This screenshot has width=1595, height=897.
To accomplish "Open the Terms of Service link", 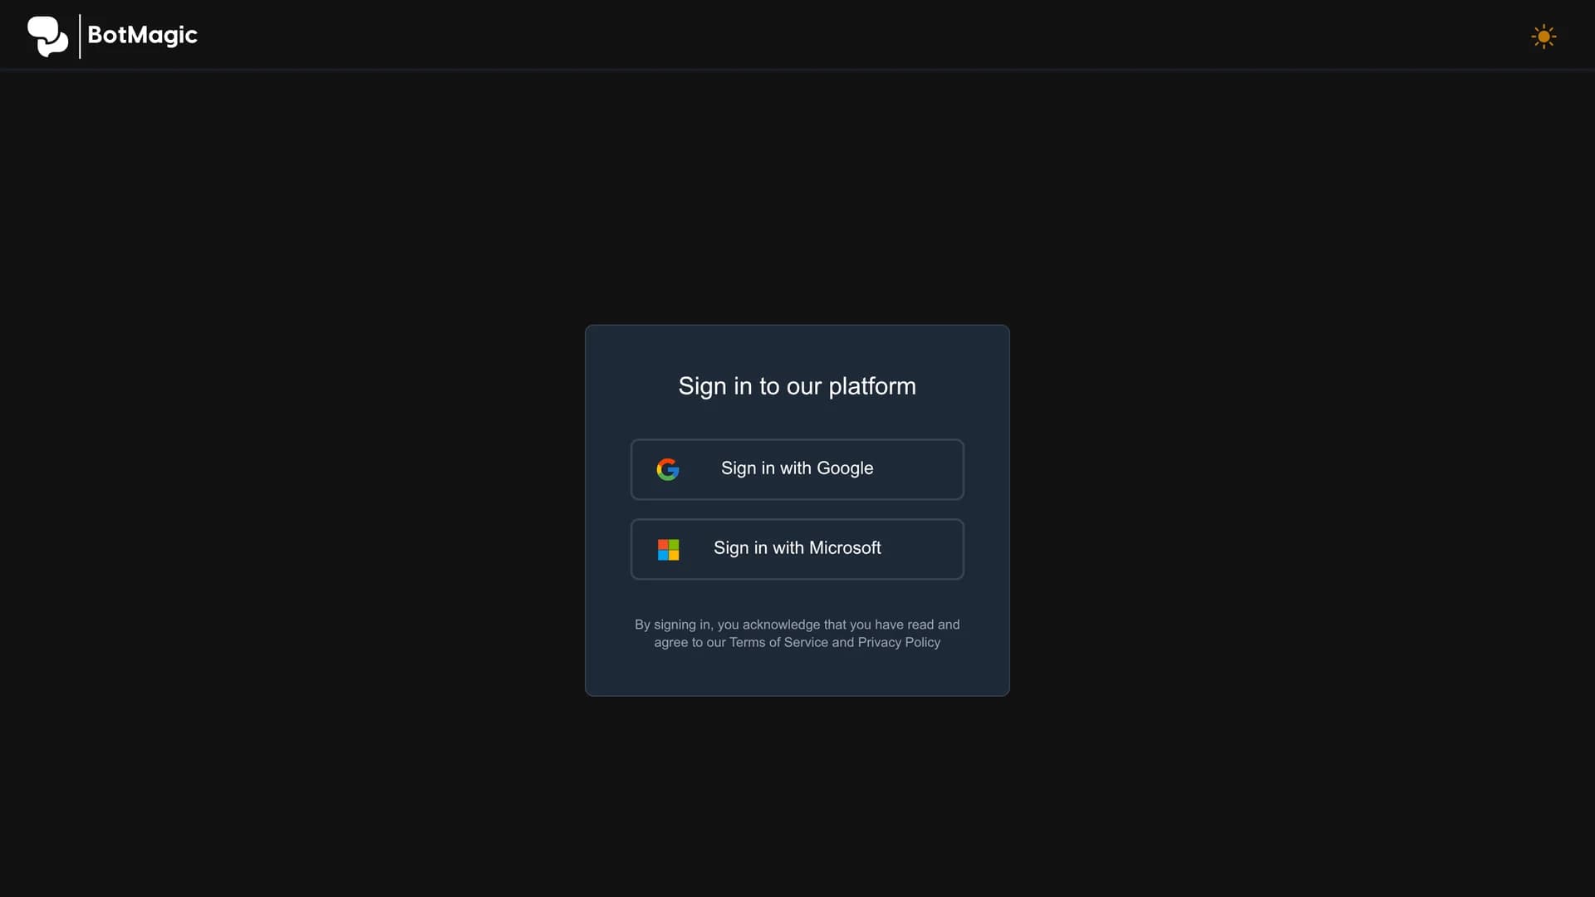I will 778,643.
